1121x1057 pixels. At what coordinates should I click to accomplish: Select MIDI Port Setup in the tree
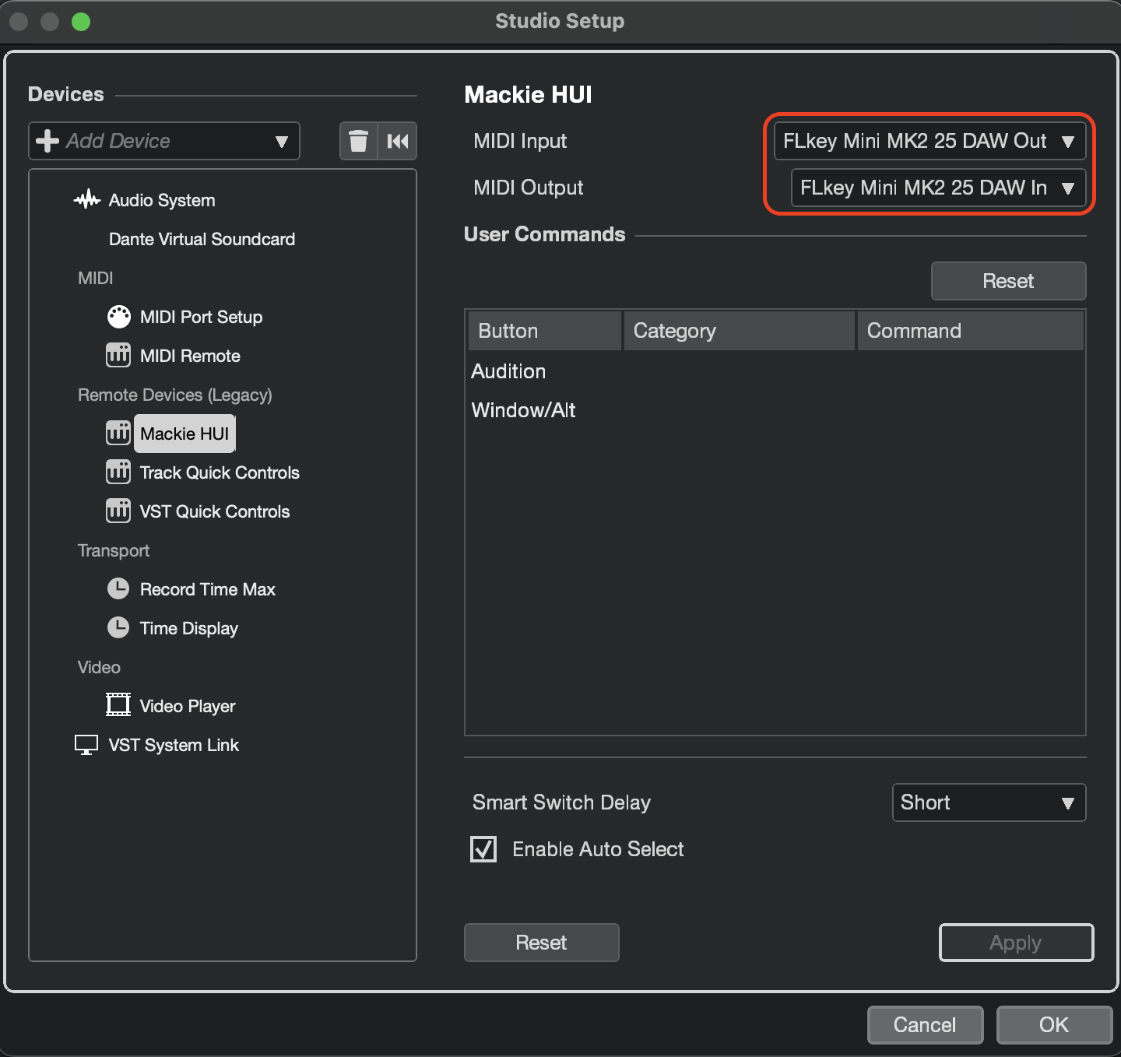point(201,317)
